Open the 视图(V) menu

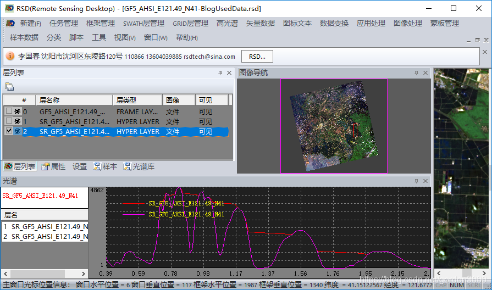click(125, 37)
